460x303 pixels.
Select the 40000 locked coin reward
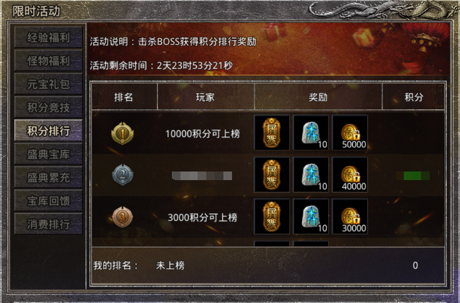tap(349, 174)
